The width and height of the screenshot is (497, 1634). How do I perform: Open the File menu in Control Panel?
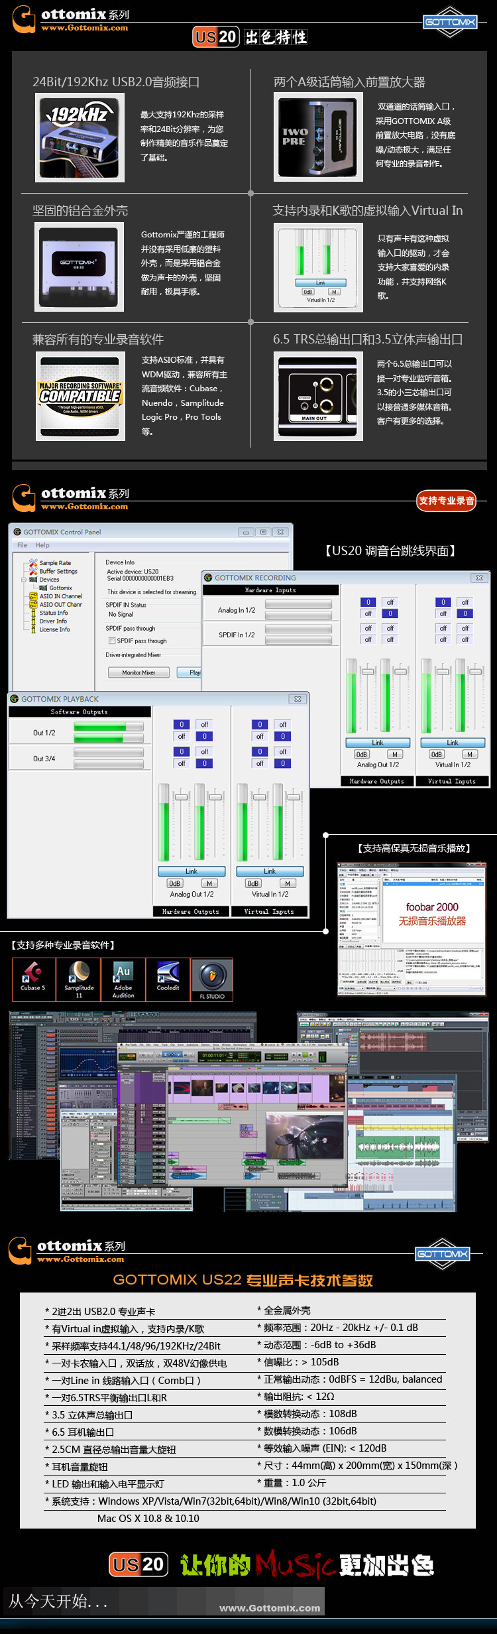click(x=22, y=545)
